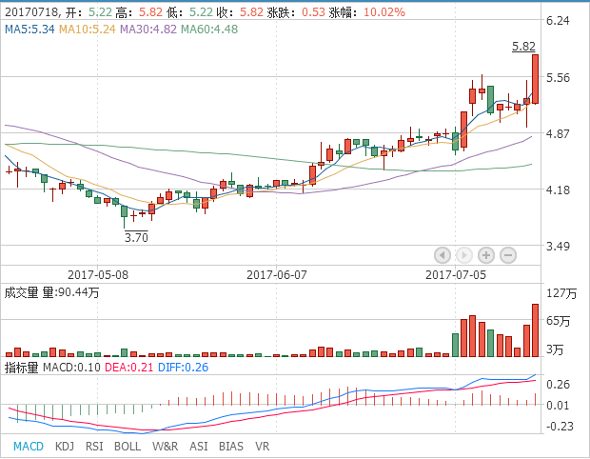
Task: Show the W&R indicator
Action: pos(165,447)
